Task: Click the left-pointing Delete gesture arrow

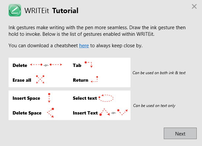Action: [36, 65]
